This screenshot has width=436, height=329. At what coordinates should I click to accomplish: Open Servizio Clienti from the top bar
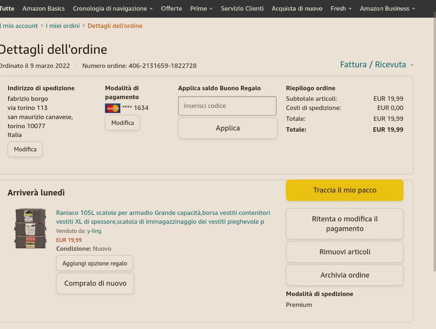tap(242, 9)
